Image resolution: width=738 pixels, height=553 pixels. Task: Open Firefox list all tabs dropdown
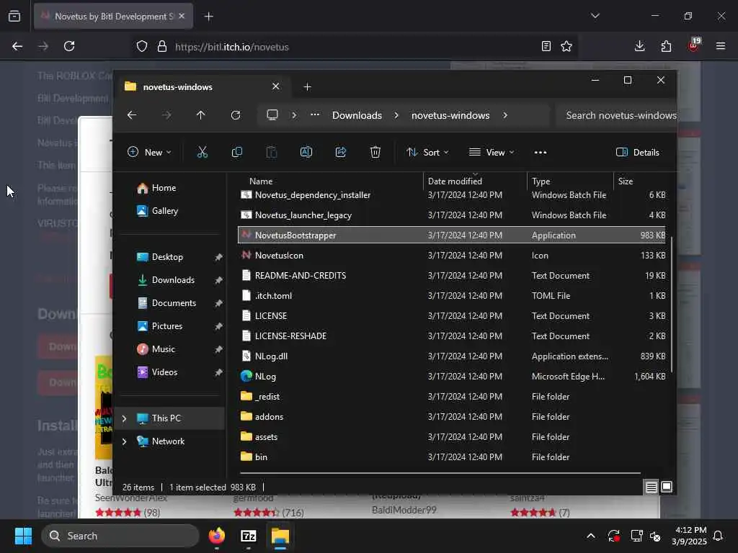click(595, 16)
